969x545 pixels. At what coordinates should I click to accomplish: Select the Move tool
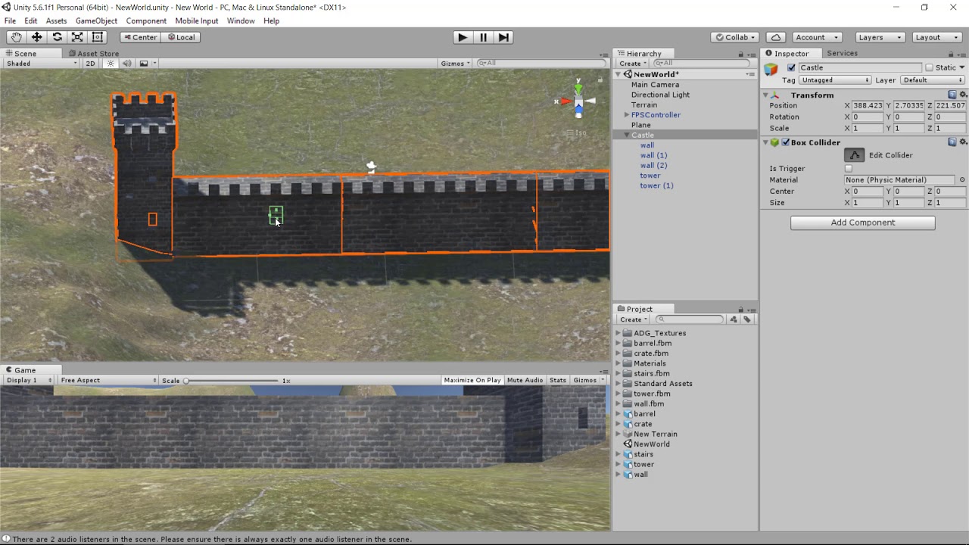[36, 37]
